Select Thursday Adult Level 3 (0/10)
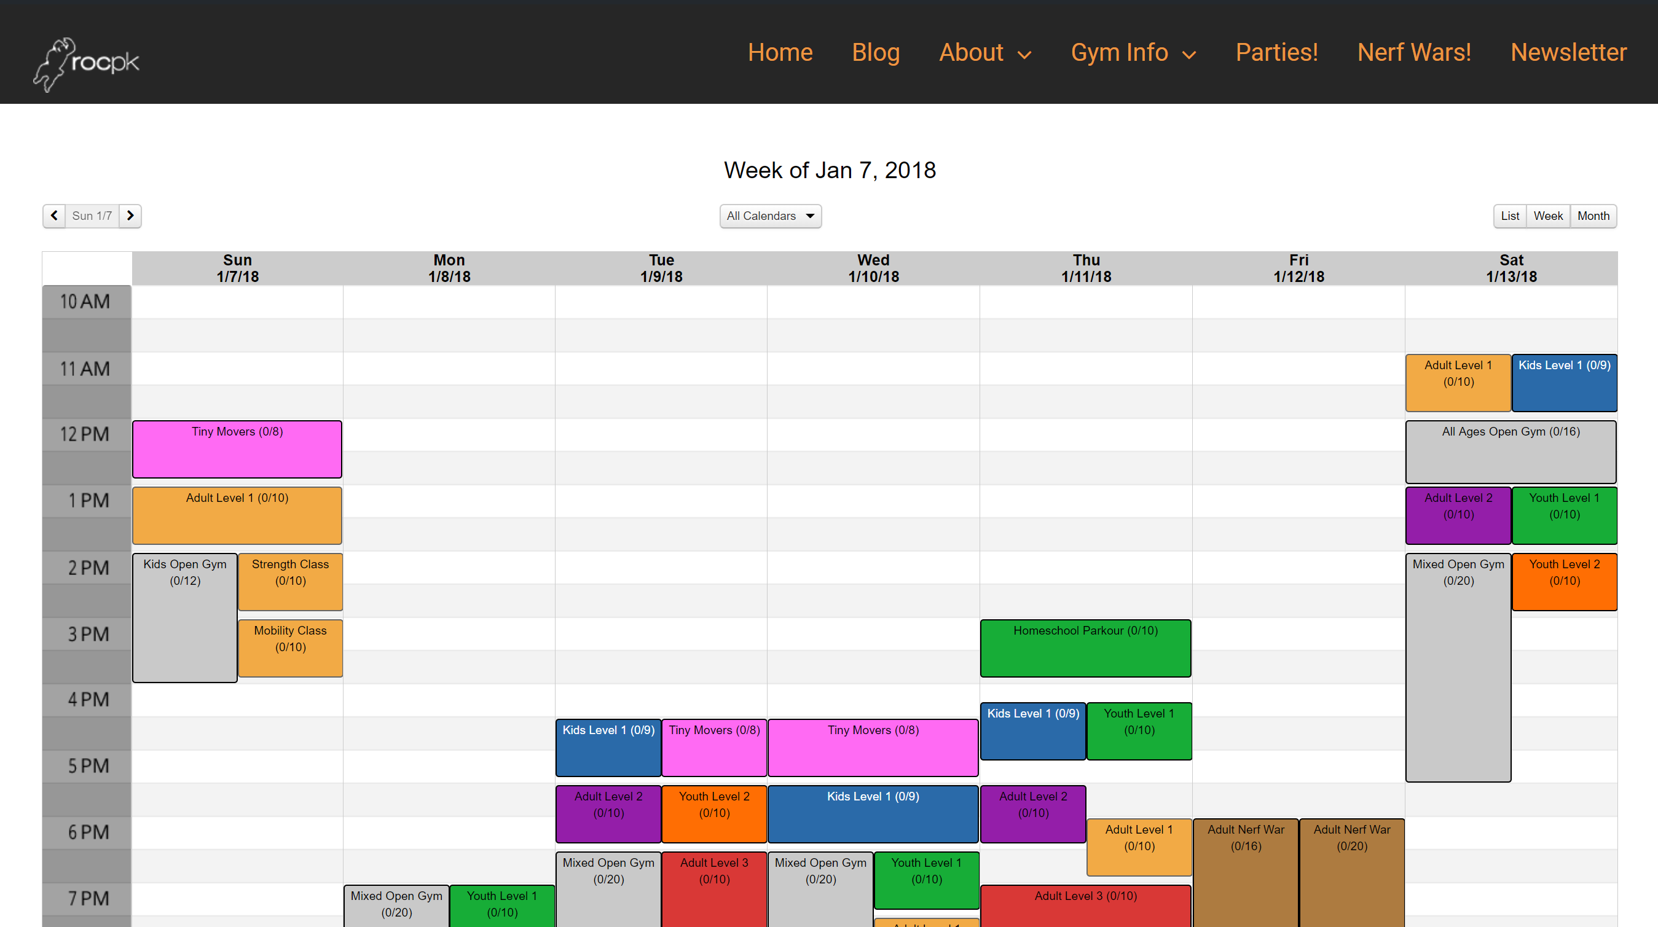1658x927 pixels. click(1085, 905)
